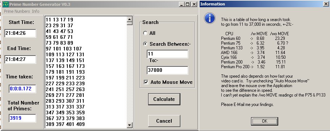Click the Prime Number Generator title bar icon
Image resolution: width=330 pixels, height=131 pixels.
point(5,4)
